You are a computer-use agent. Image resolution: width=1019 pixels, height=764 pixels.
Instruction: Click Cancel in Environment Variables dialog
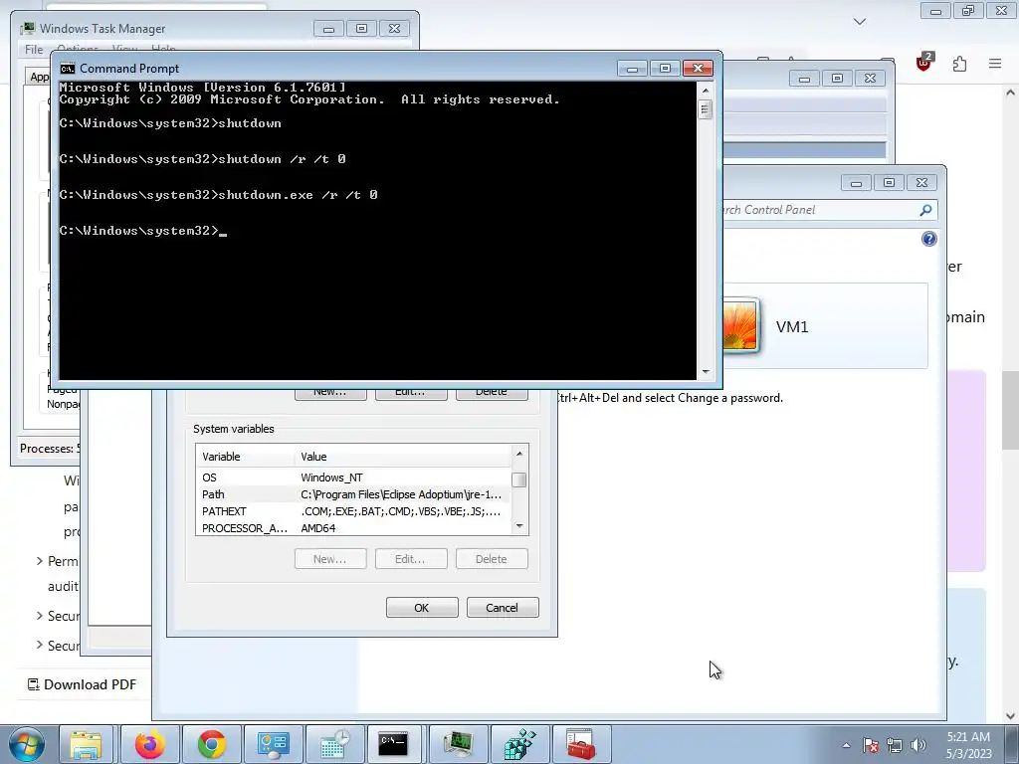(x=503, y=608)
